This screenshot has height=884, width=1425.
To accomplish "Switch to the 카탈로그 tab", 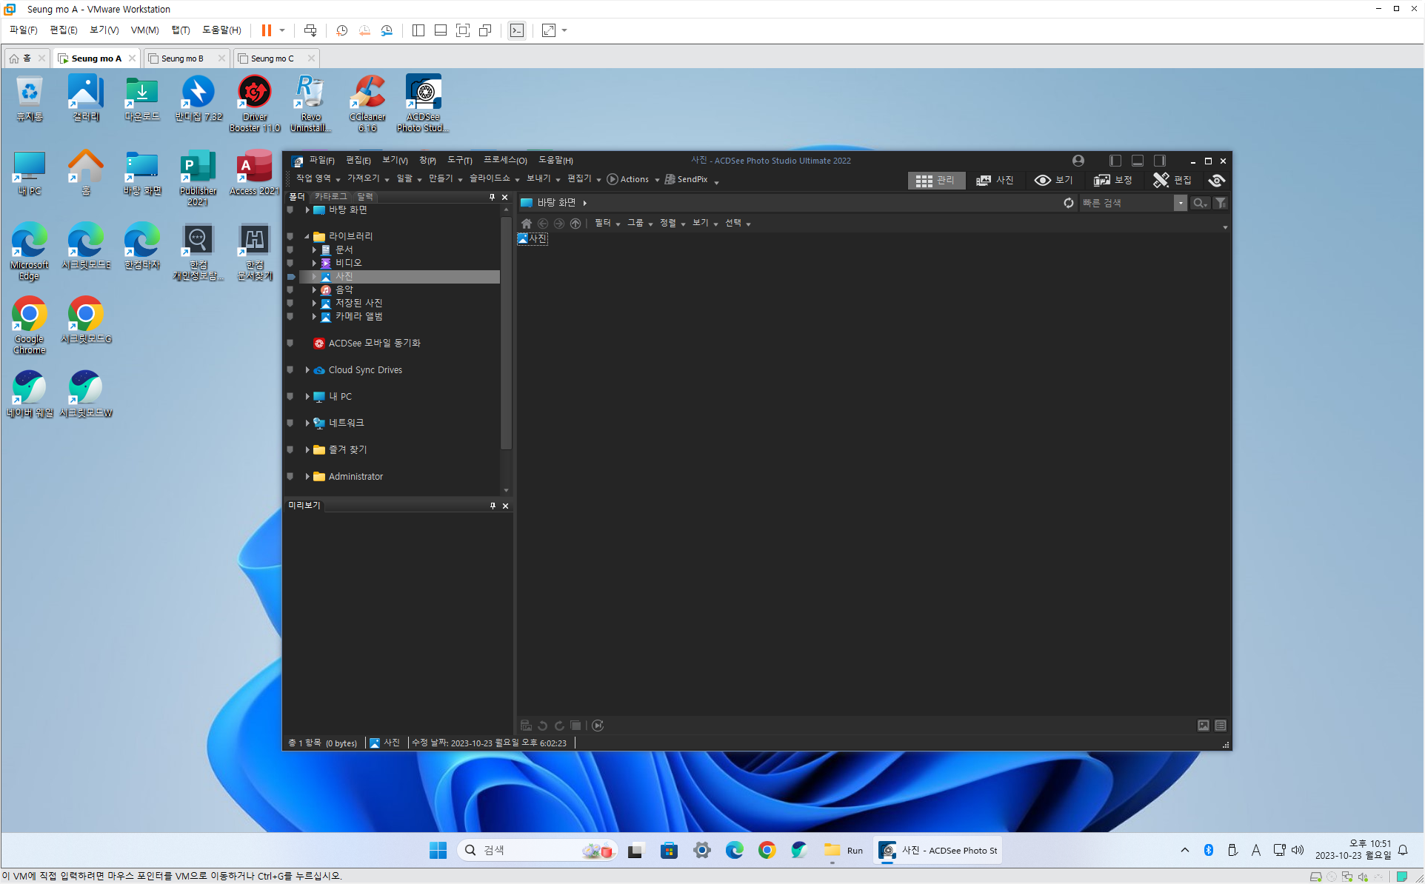I will (x=330, y=197).
